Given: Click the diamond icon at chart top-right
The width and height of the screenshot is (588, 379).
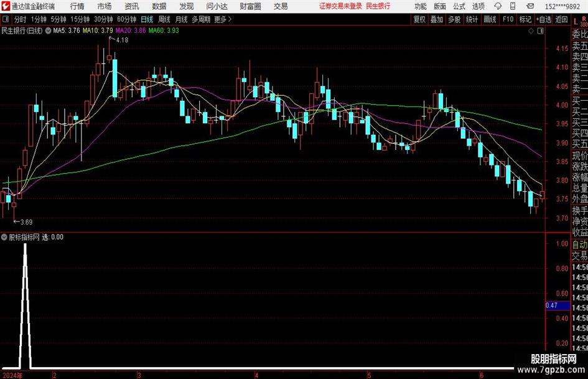Looking at the screenshot, I should click(x=531, y=31).
